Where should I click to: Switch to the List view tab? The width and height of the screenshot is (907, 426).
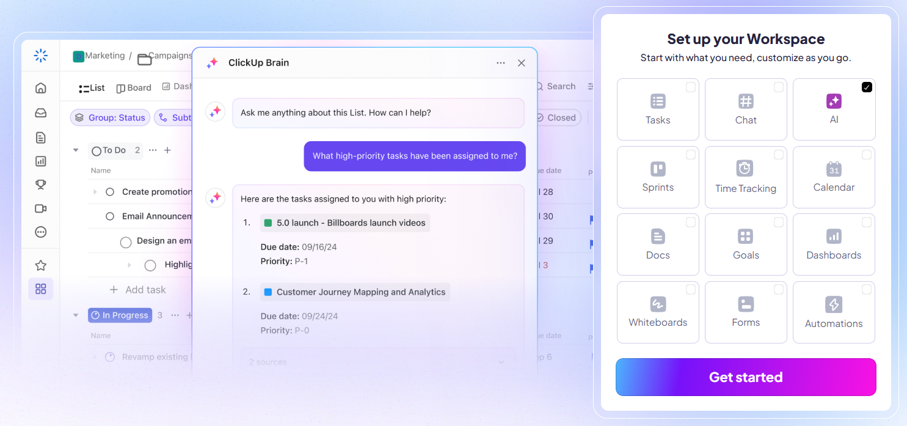92,88
